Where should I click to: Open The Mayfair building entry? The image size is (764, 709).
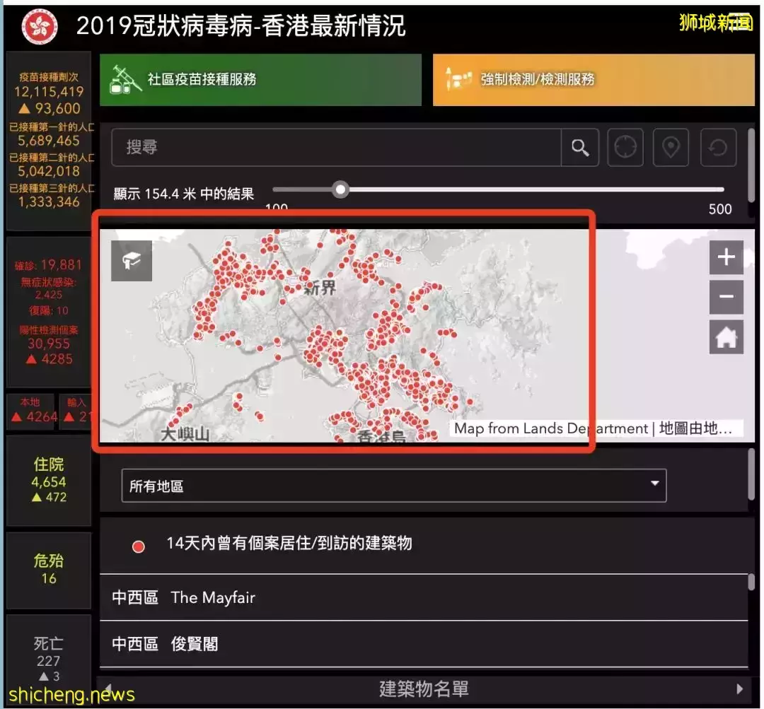pyautogui.click(x=212, y=598)
